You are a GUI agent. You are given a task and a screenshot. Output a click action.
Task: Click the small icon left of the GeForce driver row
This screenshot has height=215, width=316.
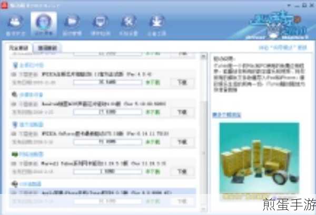tap(14, 134)
